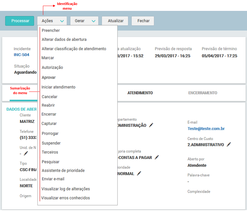Click the pencil icon under Unid. de N
The image size is (247, 211).
coord(26,153)
